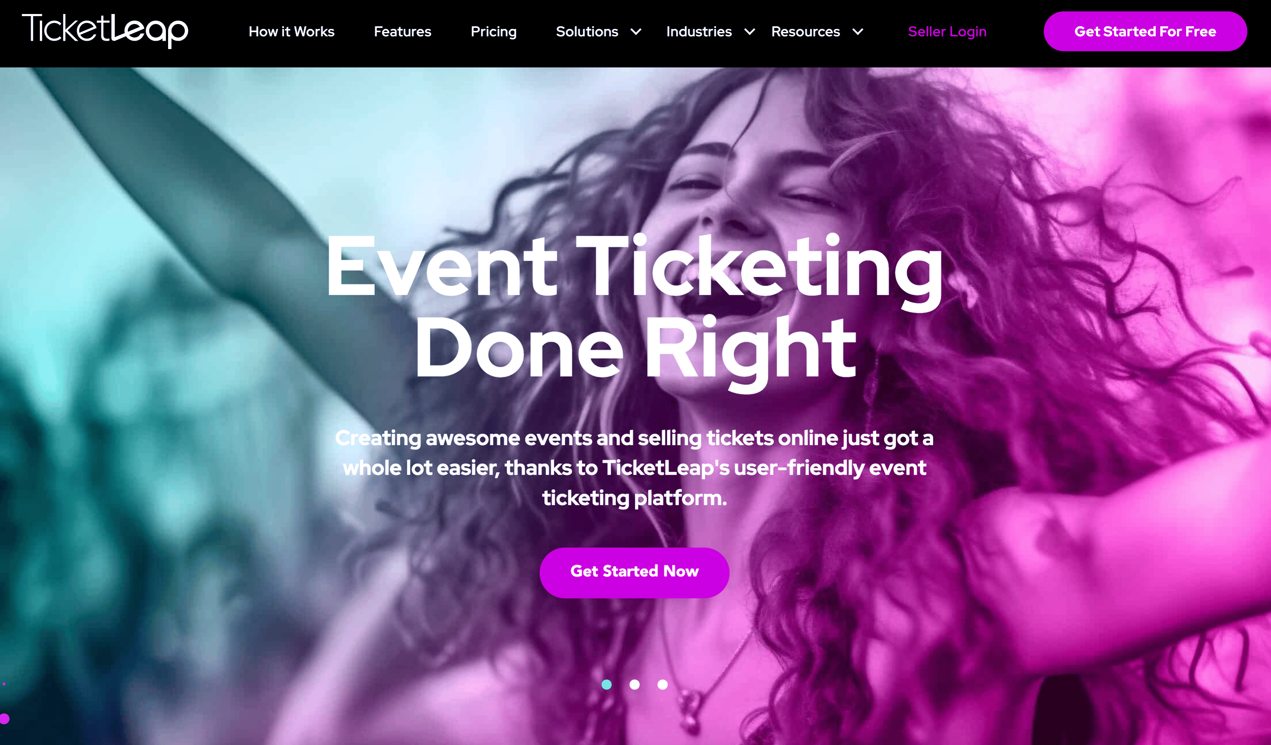Open the Solutions menu item
The width and height of the screenshot is (1271, 745).
click(587, 32)
